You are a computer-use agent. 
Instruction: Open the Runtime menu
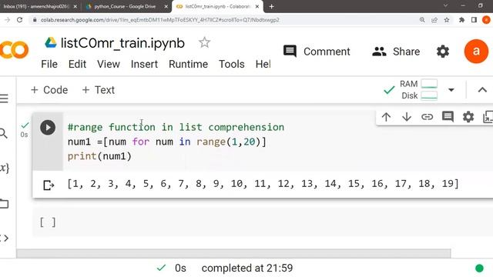(x=188, y=64)
